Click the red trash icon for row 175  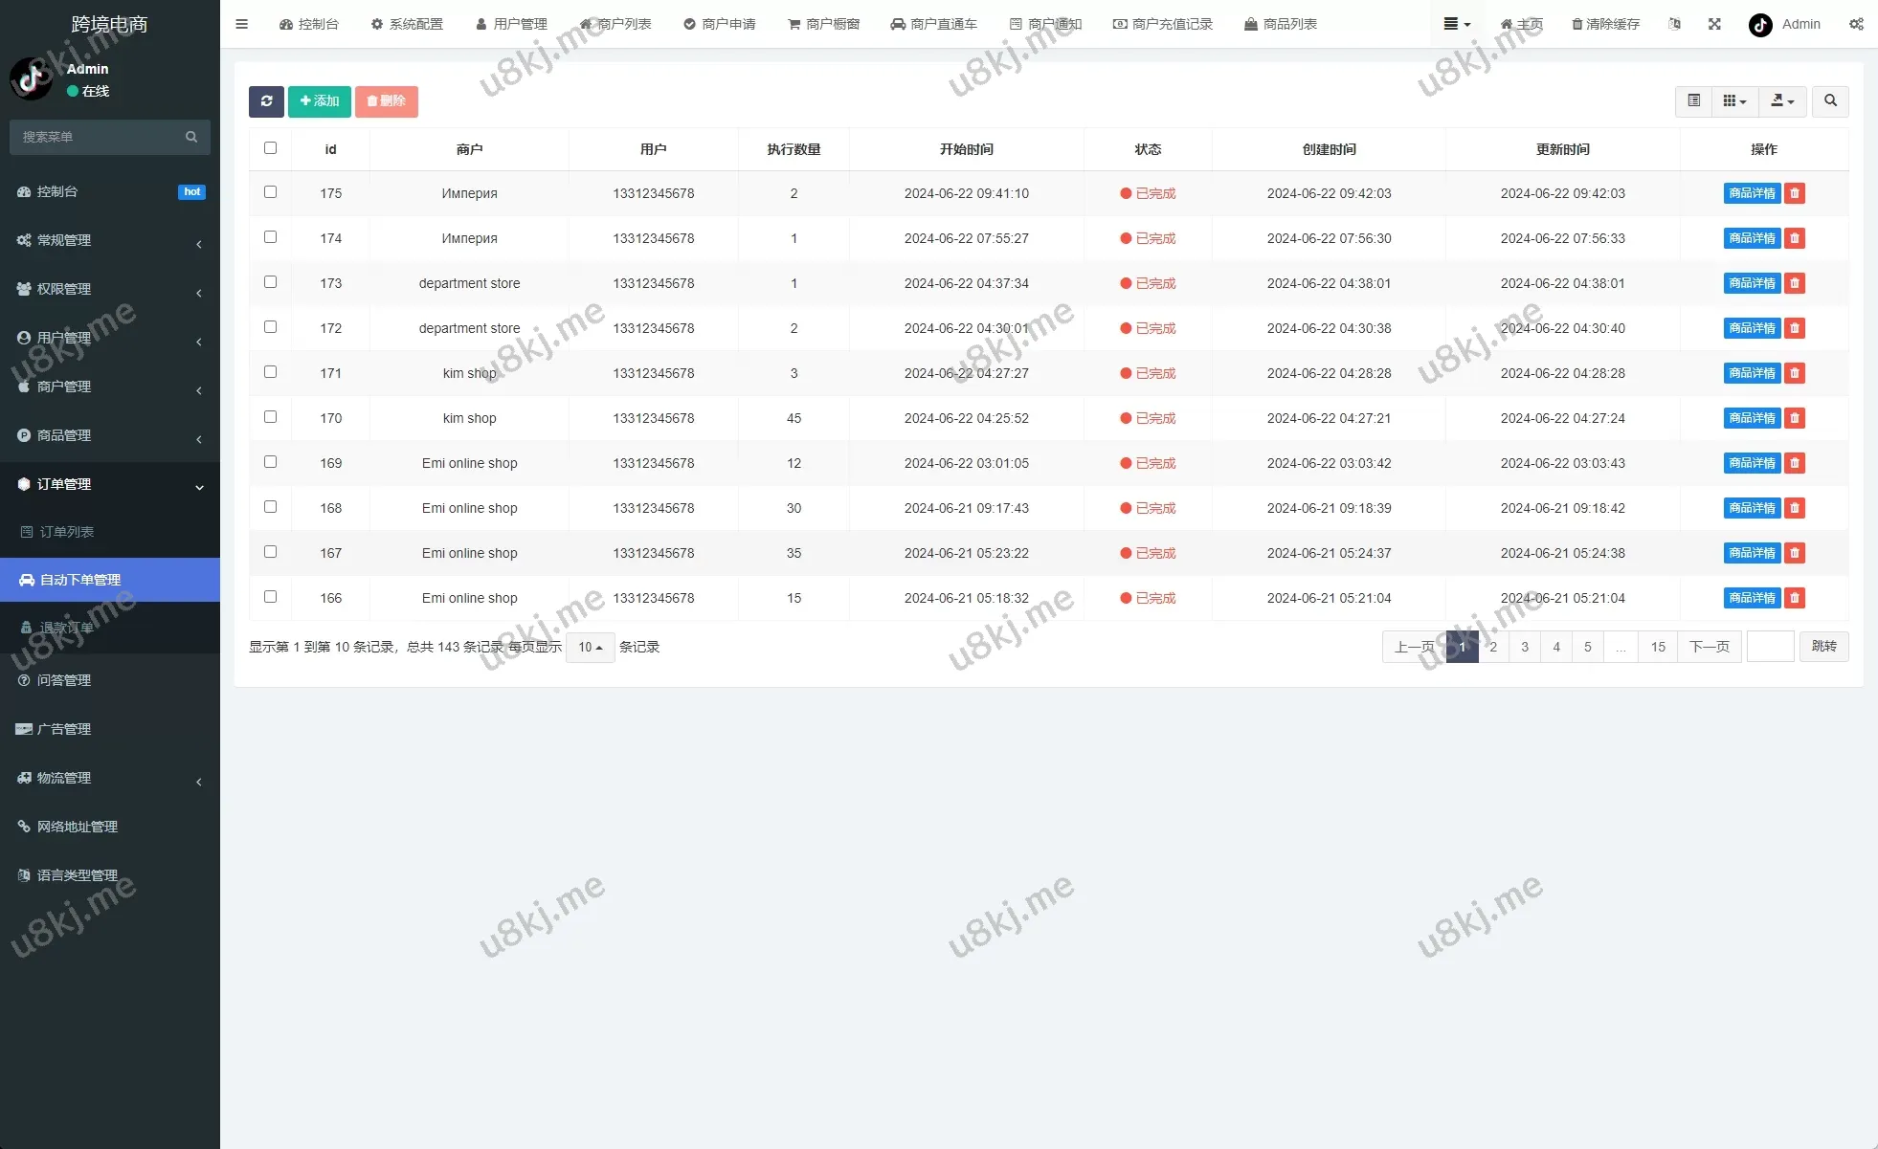[x=1795, y=193]
